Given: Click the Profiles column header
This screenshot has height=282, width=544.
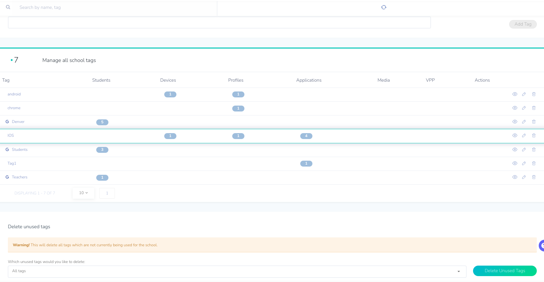Looking at the screenshot, I should click(236, 80).
